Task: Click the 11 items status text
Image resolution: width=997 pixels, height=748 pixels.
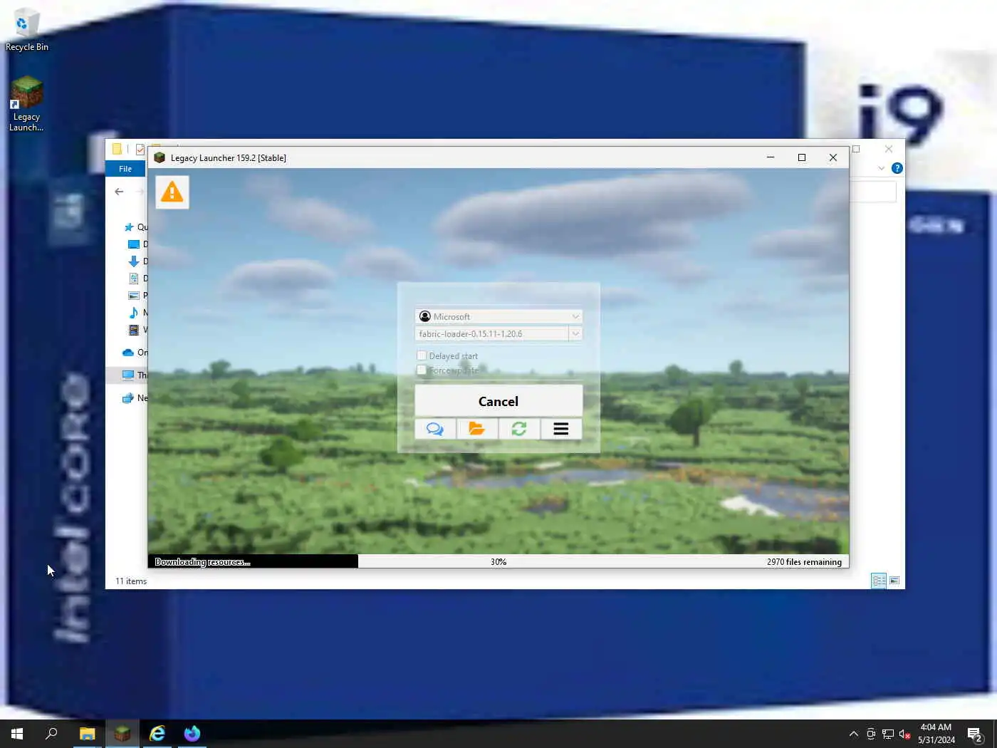Action: 131,581
